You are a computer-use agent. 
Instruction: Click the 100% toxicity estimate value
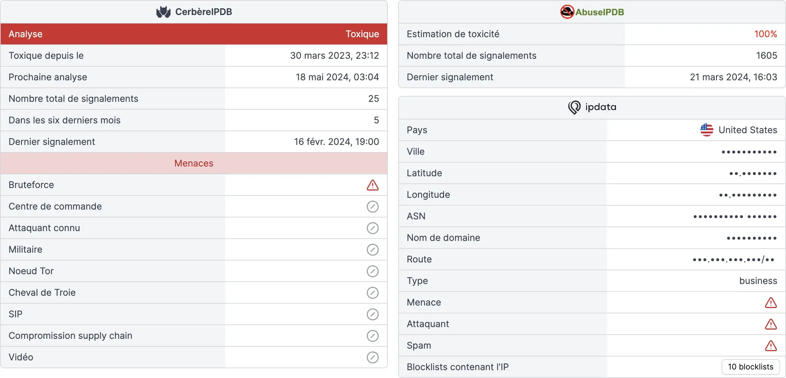point(765,34)
